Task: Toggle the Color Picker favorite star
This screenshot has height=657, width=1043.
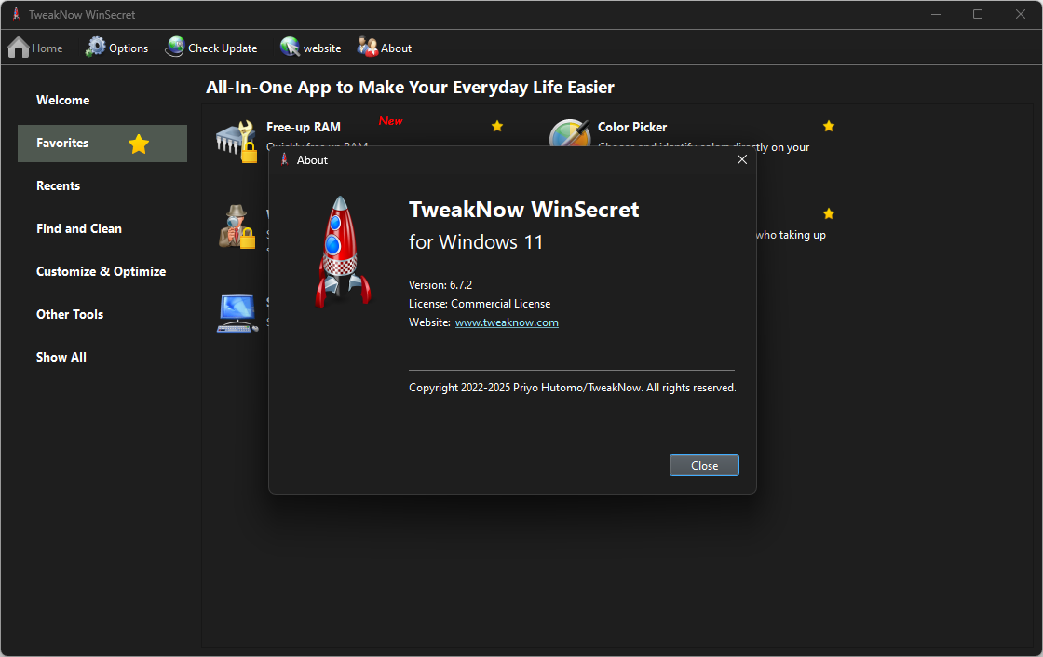Action: [x=829, y=126]
